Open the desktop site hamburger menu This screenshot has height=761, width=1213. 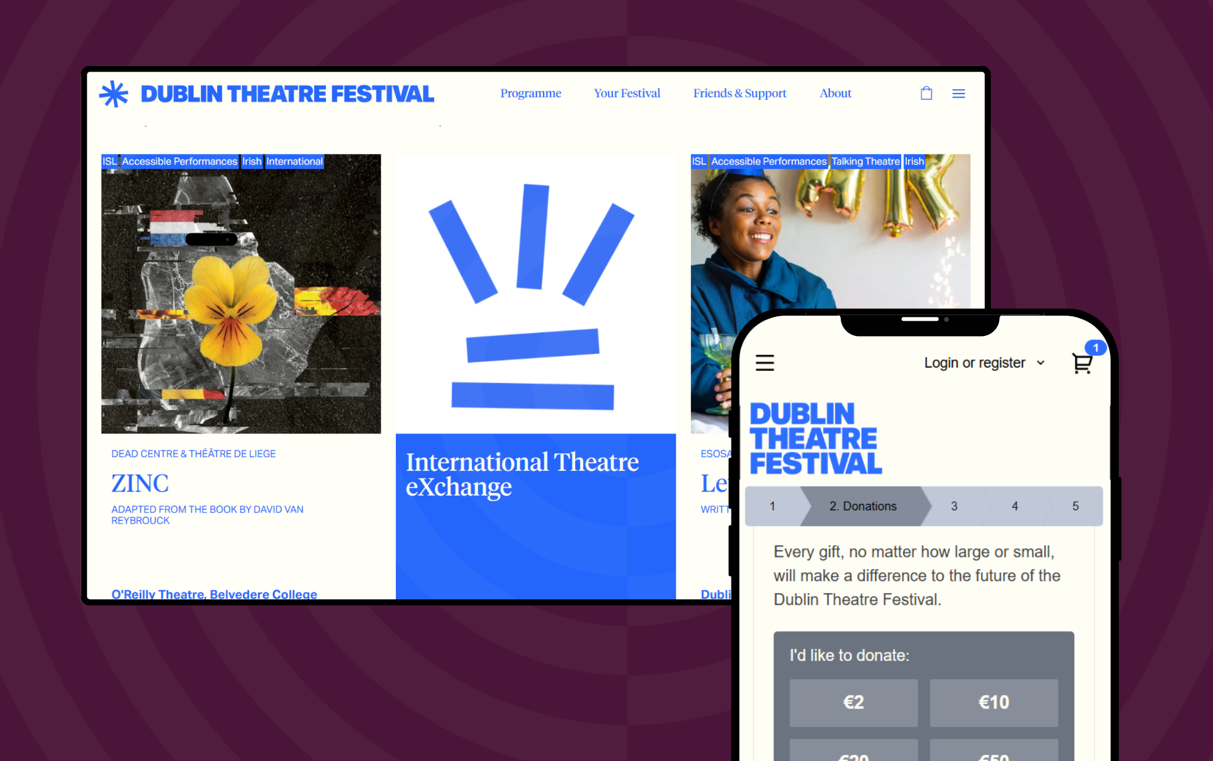pyautogui.click(x=959, y=94)
